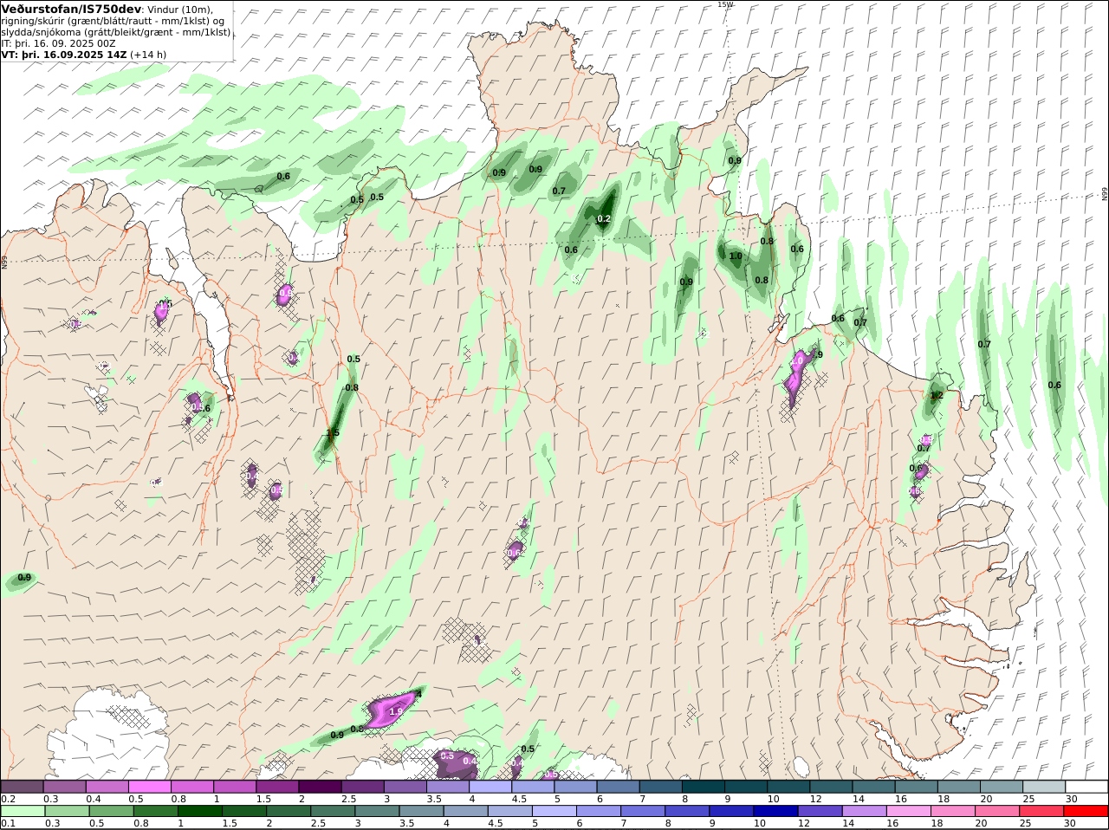Click the 1.9 value in the pink snow patch
This screenshot has height=830, width=1109.
[x=397, y=711]
